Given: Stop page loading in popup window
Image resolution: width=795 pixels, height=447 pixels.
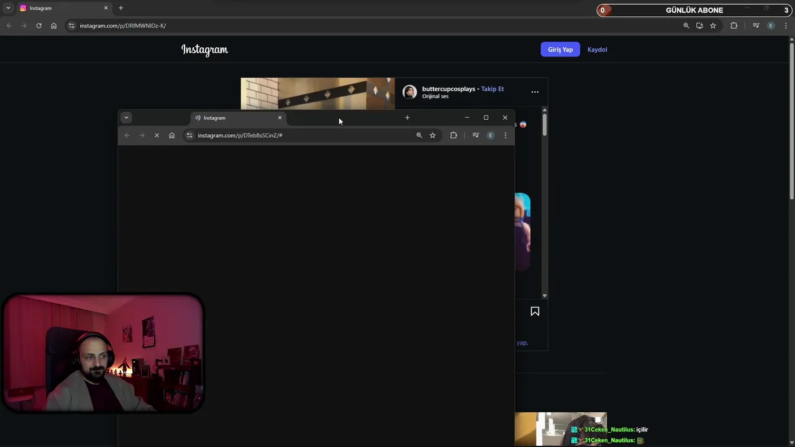Looking at the screenshot, I should (x=157, y=135).
